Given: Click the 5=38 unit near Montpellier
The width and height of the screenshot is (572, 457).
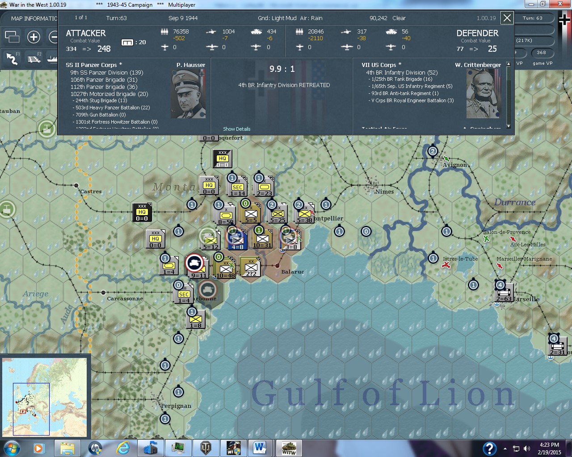Looking at the screenshot, I should (304, 214).
